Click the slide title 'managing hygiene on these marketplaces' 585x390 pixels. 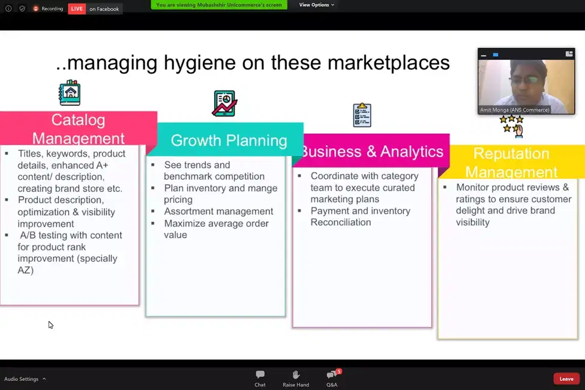point(253,62)
